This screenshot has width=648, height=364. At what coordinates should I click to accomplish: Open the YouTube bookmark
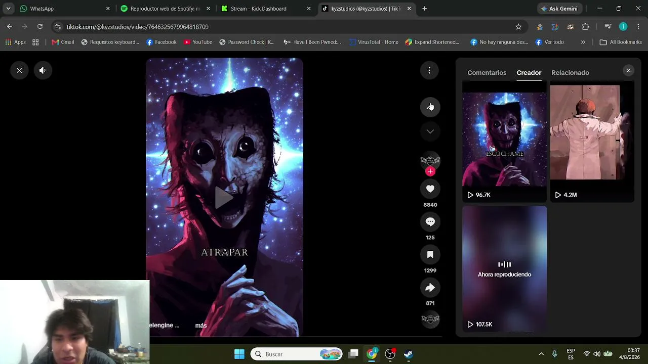pos(198,42)
